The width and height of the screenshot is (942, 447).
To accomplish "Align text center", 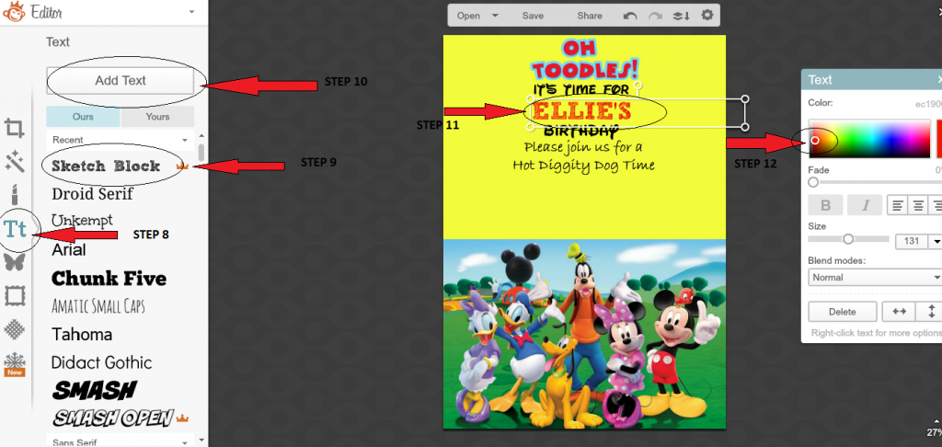I will click(x=918, y=205).
